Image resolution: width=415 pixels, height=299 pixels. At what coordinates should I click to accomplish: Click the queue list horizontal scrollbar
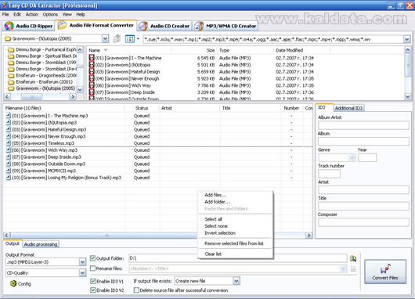[157, 235]
